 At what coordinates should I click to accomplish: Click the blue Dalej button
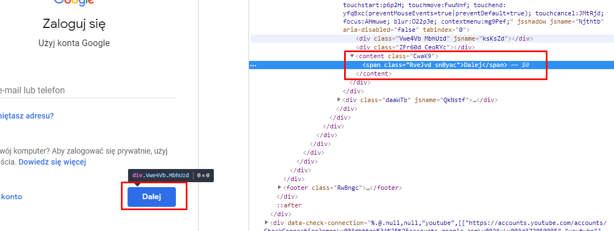152,196
